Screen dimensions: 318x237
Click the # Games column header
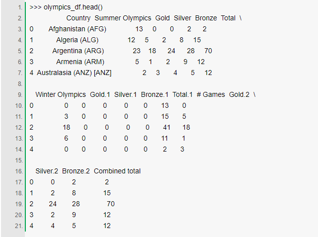[x=211, y=94]
